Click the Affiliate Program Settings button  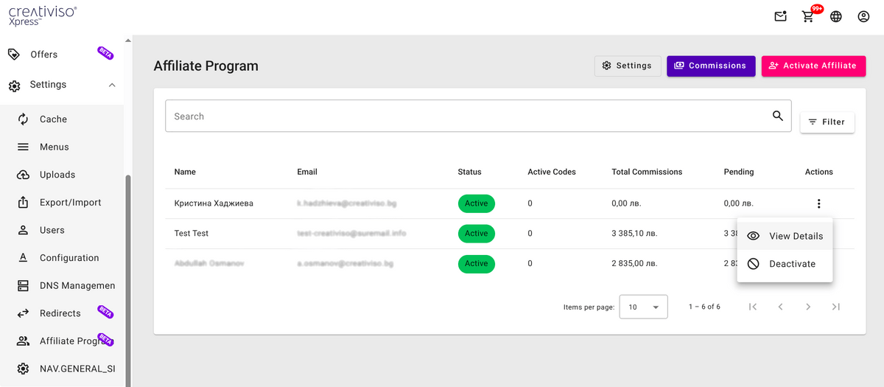(x=627, y=66)
